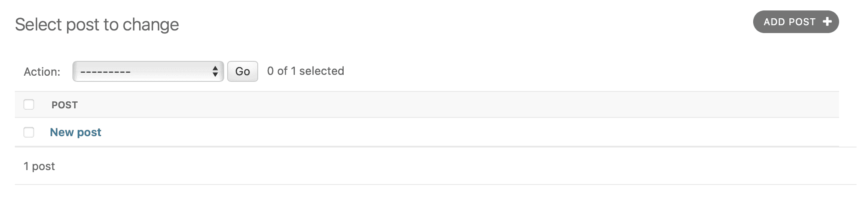The image size is (867, 201).
Task: Click the '0 of 1 selected' counter
Action: click(x=305, y=71)
